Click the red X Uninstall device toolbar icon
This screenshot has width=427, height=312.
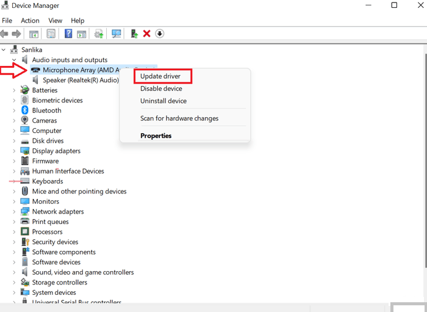[147, 34]
